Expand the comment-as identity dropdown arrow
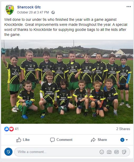Viewport: 134px width, 162px height. pos(127,140)
